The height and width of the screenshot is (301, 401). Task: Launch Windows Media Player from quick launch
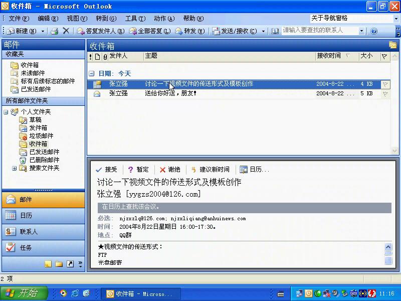click(63, 293)
